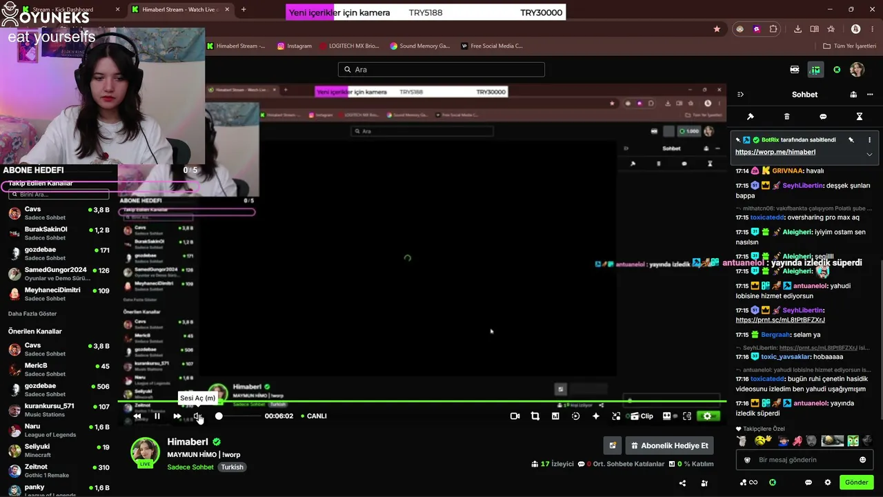The height and width of the screenshot is (497, 883).
Task: Click the icon button beside Abonelik Hediye Et
Action: 612,446
